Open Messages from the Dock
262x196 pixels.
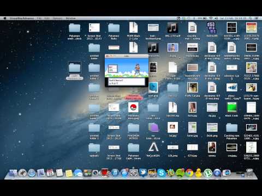coord(78,173)
